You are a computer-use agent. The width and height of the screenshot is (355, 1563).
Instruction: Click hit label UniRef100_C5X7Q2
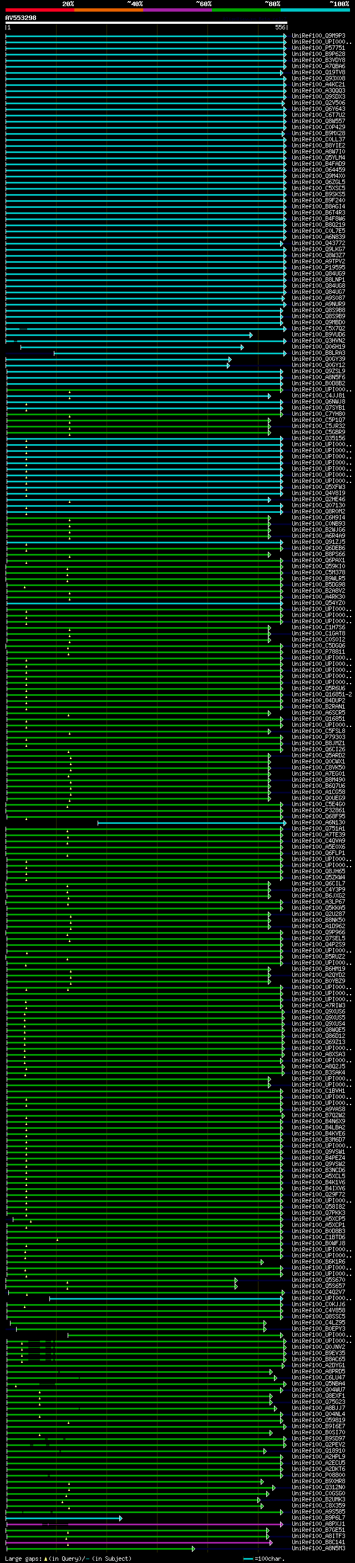pyautogui.click(x=318, y=329)
